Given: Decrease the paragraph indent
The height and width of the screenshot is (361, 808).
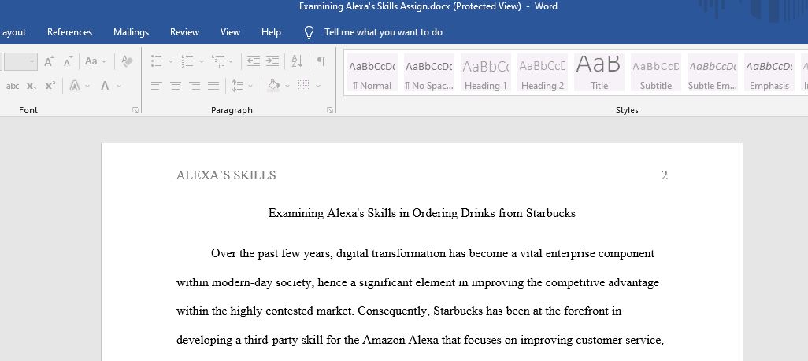Looking at the screenshot, I should click(253, 61).
